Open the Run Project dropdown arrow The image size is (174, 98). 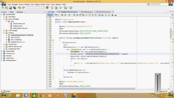(x=63, y=8)
